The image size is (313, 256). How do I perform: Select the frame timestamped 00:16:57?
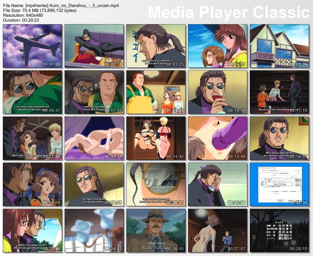(x=279, y=138)
